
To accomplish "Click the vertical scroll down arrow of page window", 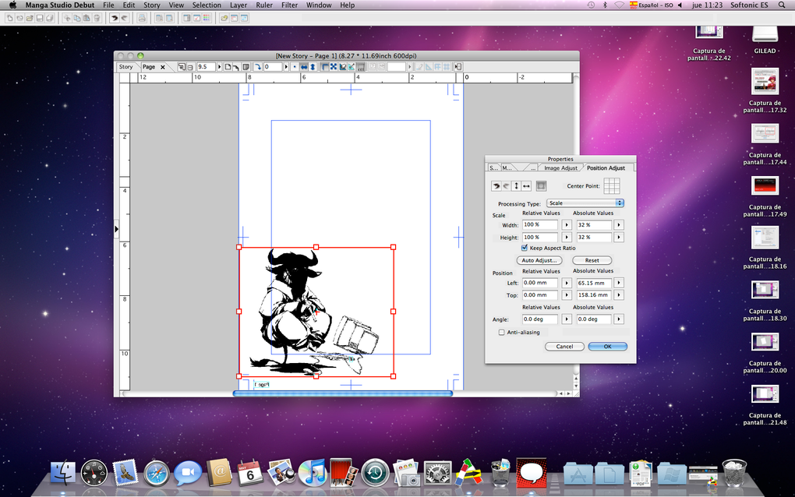I will pos(576,386).
